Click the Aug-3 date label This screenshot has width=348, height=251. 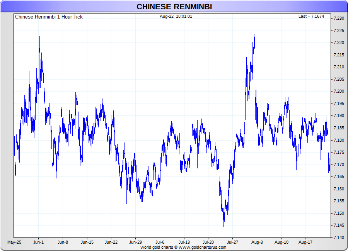coord(257,243)
